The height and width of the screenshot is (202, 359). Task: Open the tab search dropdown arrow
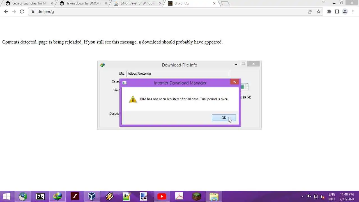324,2
